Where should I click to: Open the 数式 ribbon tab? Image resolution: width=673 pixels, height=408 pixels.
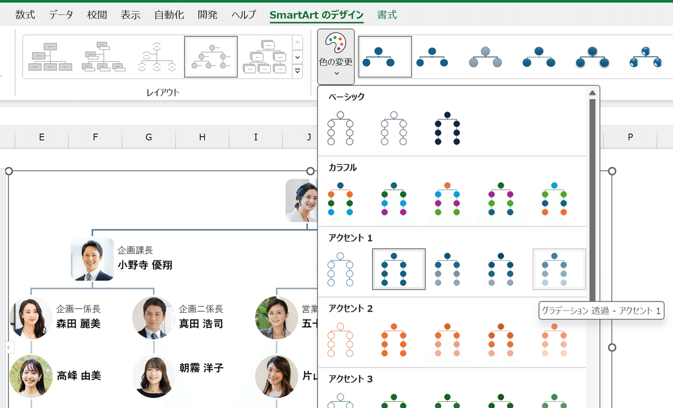tap(25, 15)
